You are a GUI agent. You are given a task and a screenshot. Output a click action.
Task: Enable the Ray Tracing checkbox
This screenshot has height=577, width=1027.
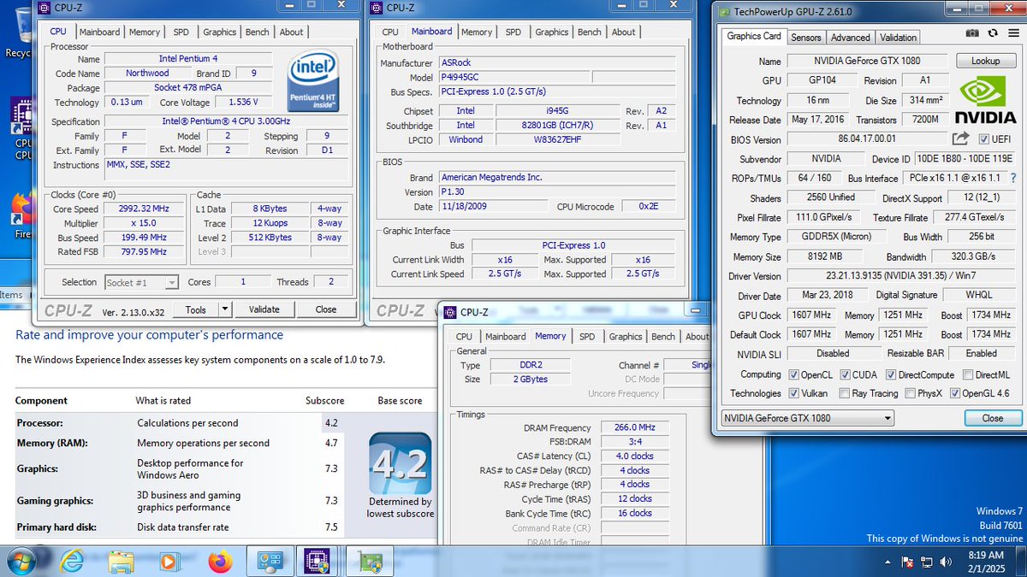click(x=846, y=393)
